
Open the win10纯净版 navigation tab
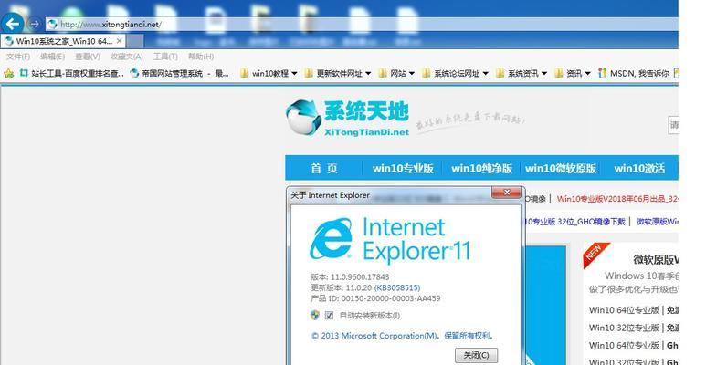point(481,169)
